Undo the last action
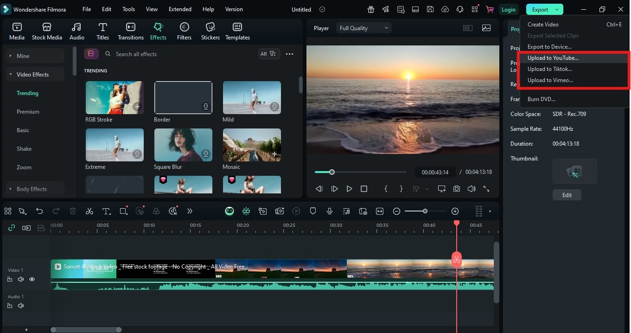This screenshot has width=631, height=333. [39, 211]
